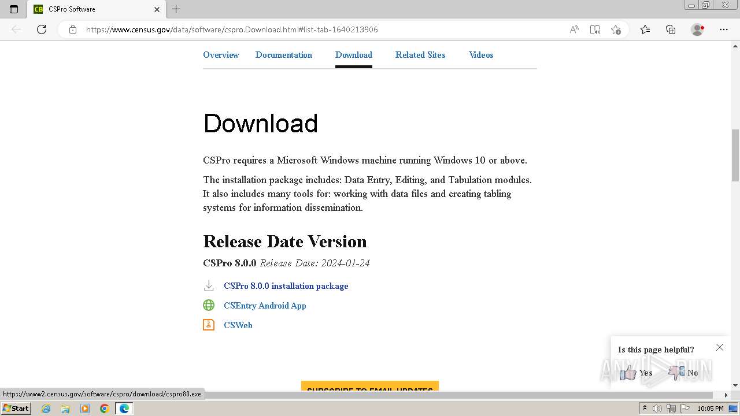Open the volume speaker tray icon

[657, 408]
